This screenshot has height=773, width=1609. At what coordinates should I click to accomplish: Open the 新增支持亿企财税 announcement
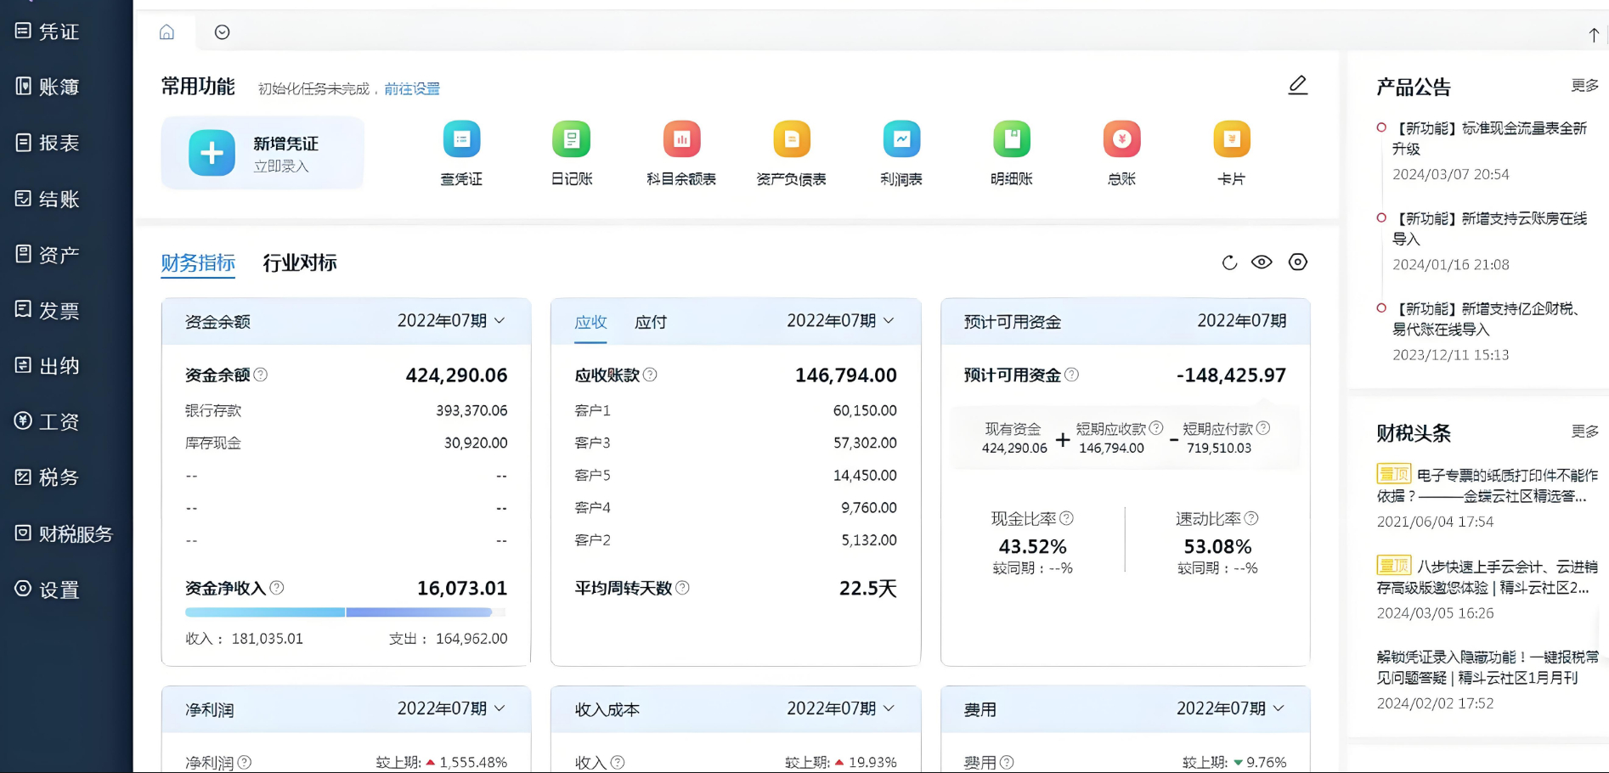[1487, 319]
